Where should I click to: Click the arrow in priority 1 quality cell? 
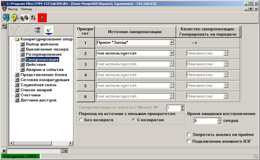194,43
